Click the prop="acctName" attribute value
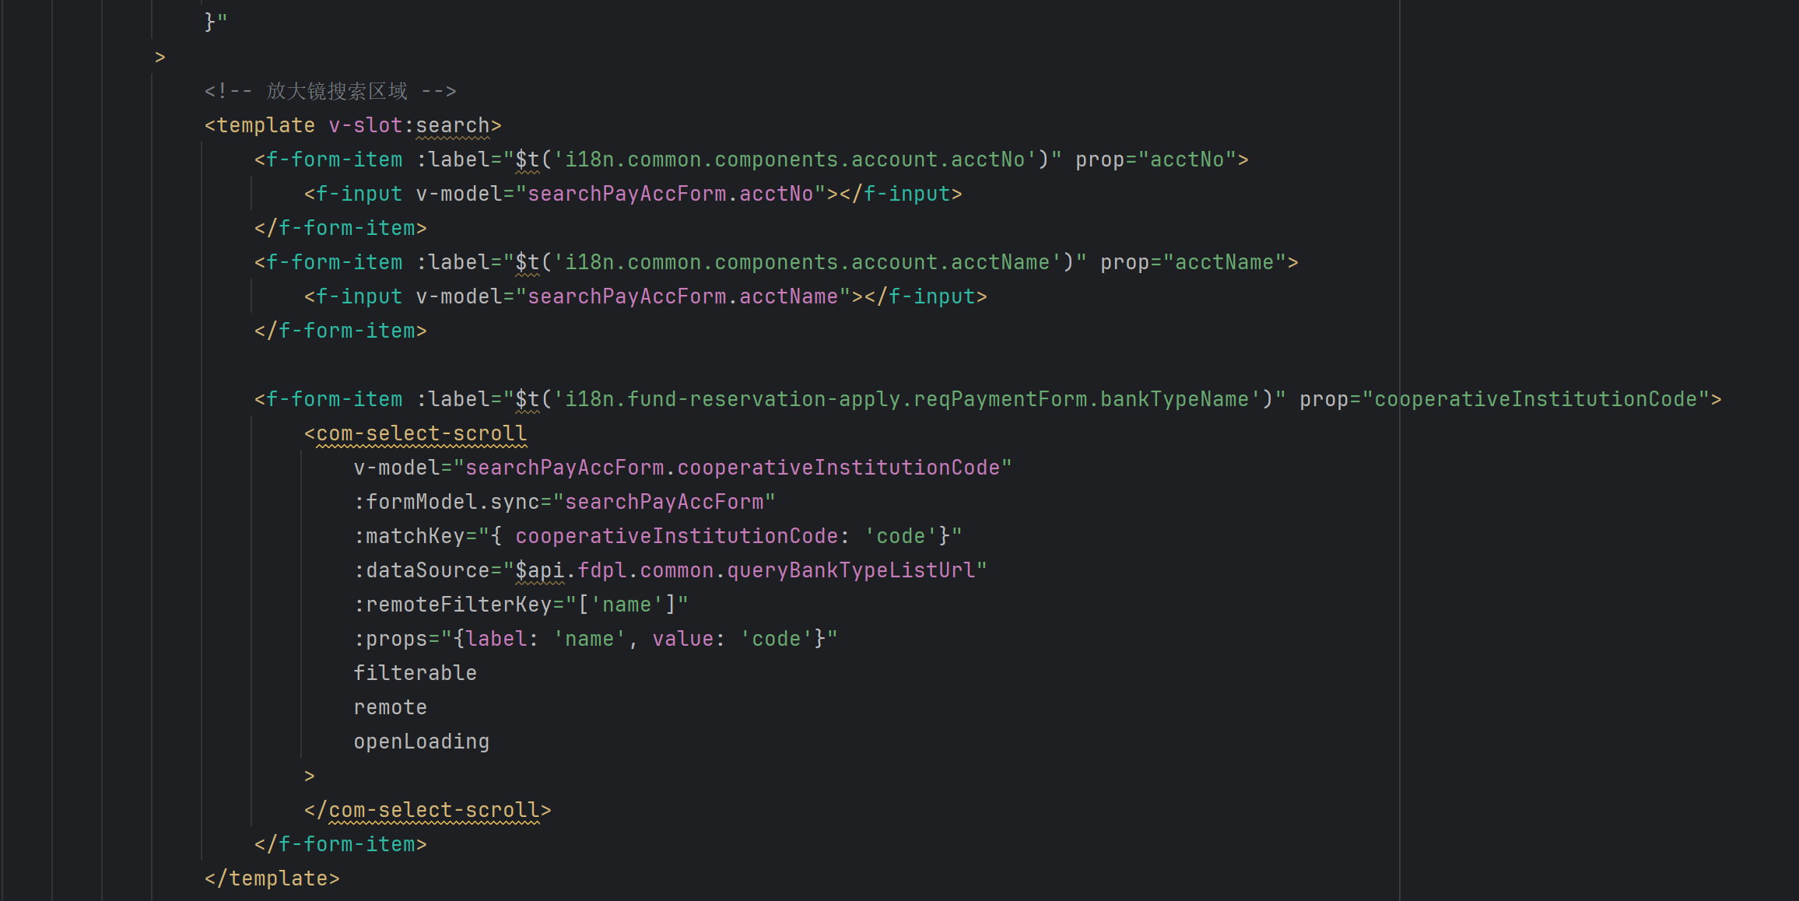The width and height of the screenshot is (1799, 901). pyautogui.click(x=1224, y=262)
